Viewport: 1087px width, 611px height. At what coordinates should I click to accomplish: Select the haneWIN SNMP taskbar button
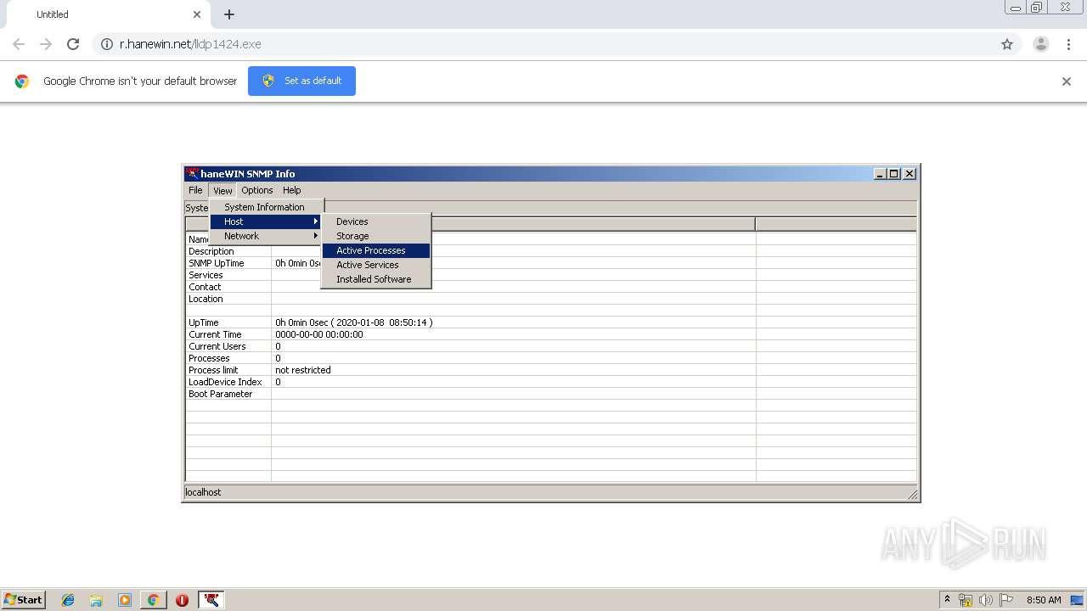211,600
